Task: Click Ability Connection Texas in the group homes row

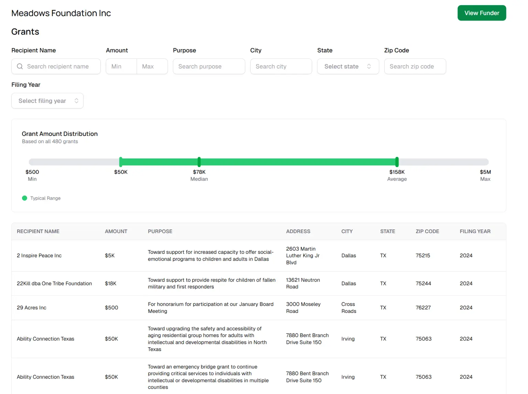Action: point(45,339)
